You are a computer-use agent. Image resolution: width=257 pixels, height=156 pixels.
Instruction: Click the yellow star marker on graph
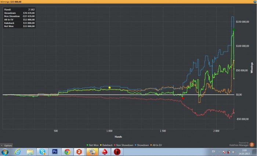click(x=109, y=88)
